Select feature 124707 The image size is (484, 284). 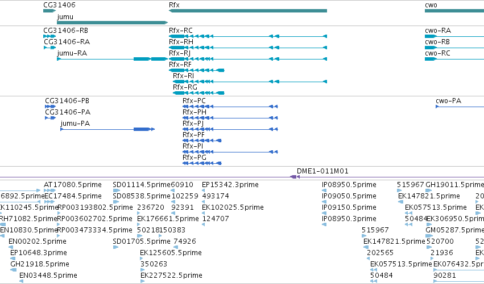[216, 219]
